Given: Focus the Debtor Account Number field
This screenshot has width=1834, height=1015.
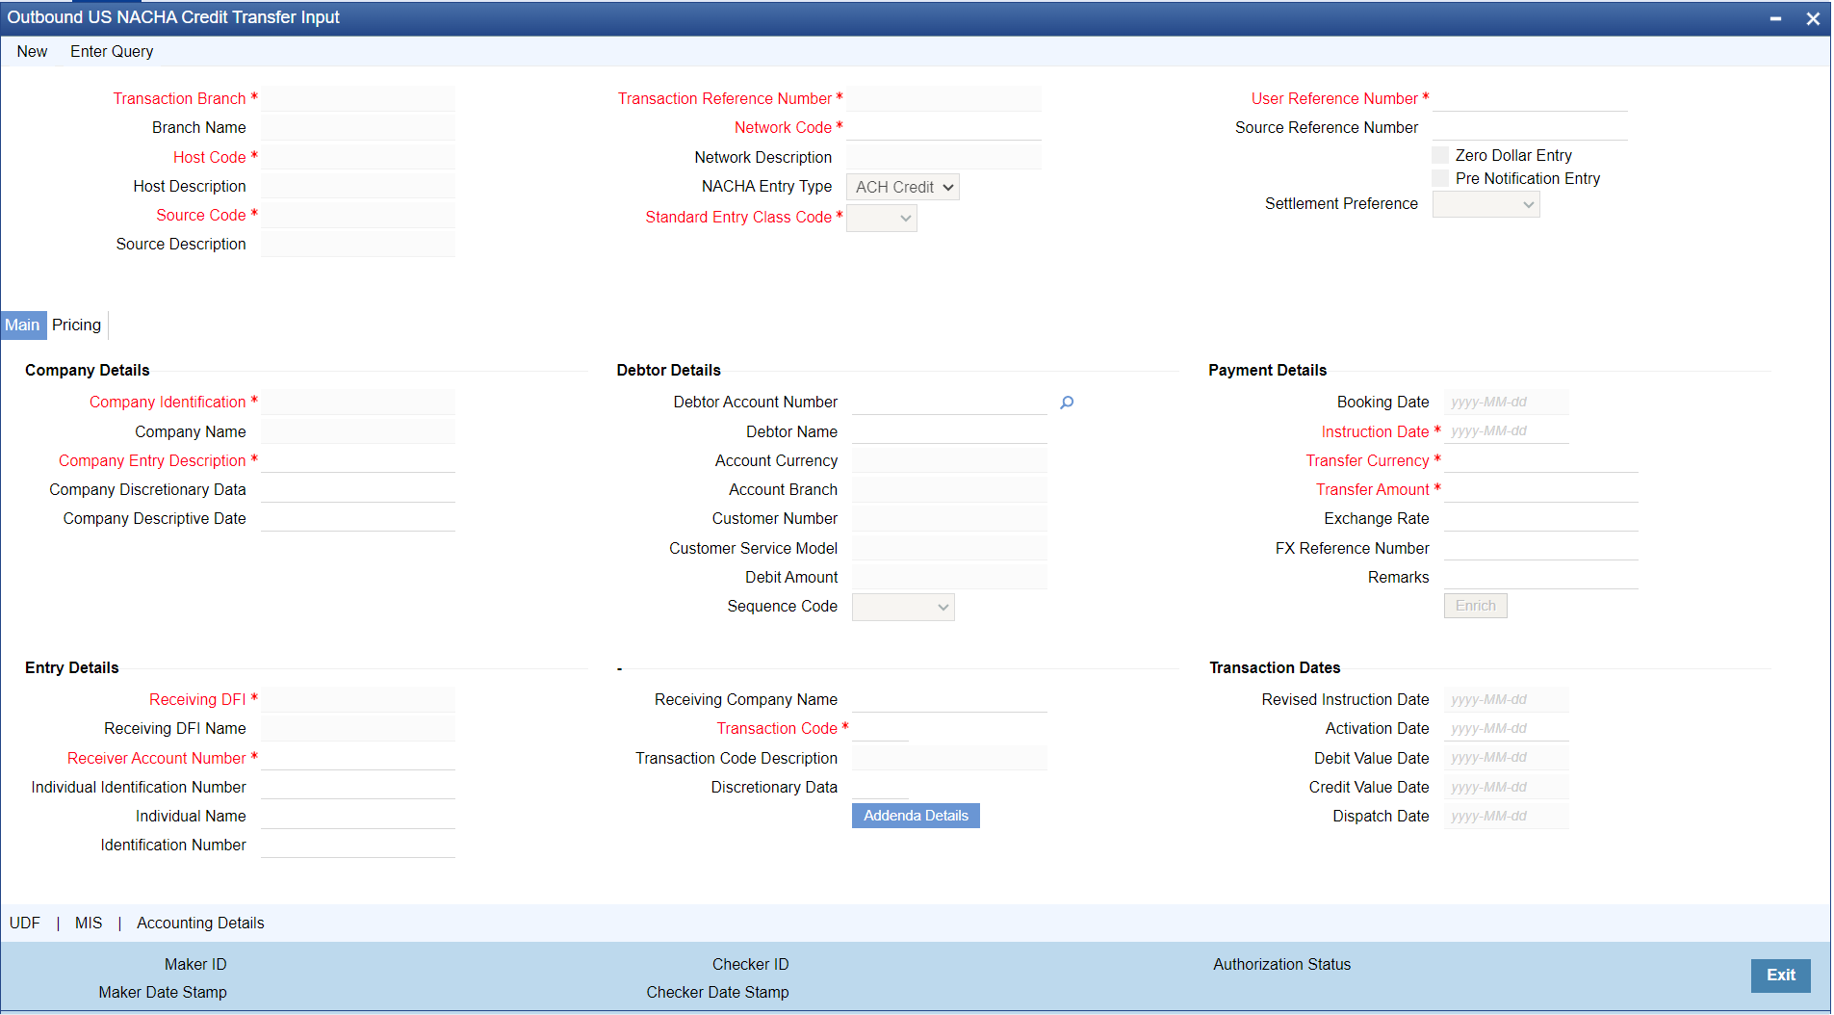Looking at the screenshot, I should pyautogui.click(x=949, y=403).
